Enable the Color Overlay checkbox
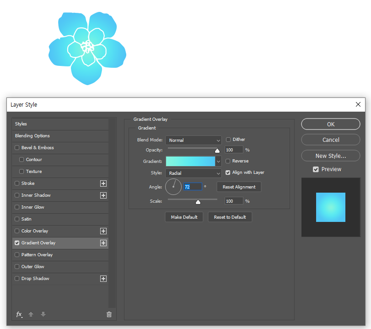The width and height of the screenshot is (371, 329). pyautogui.click(x=17, y=231)
